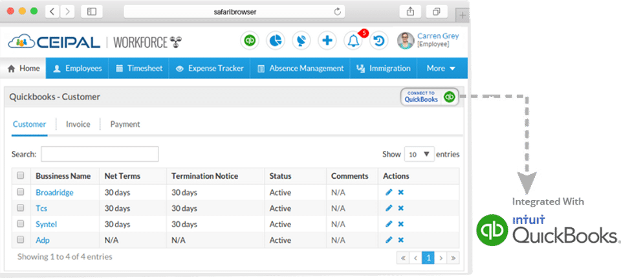This screenshot has height=279, width=621.
Task: Open the Expense Tracker menu
Action: (210, 68)
